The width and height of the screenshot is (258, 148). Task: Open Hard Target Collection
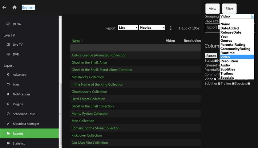88,99
